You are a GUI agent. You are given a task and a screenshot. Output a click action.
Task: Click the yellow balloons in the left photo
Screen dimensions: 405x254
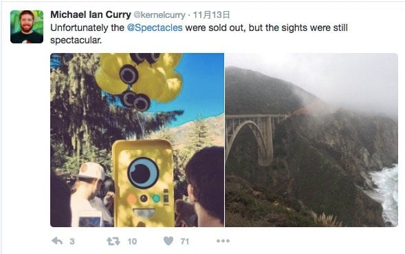pyautogui.click(x=139, y=78)
